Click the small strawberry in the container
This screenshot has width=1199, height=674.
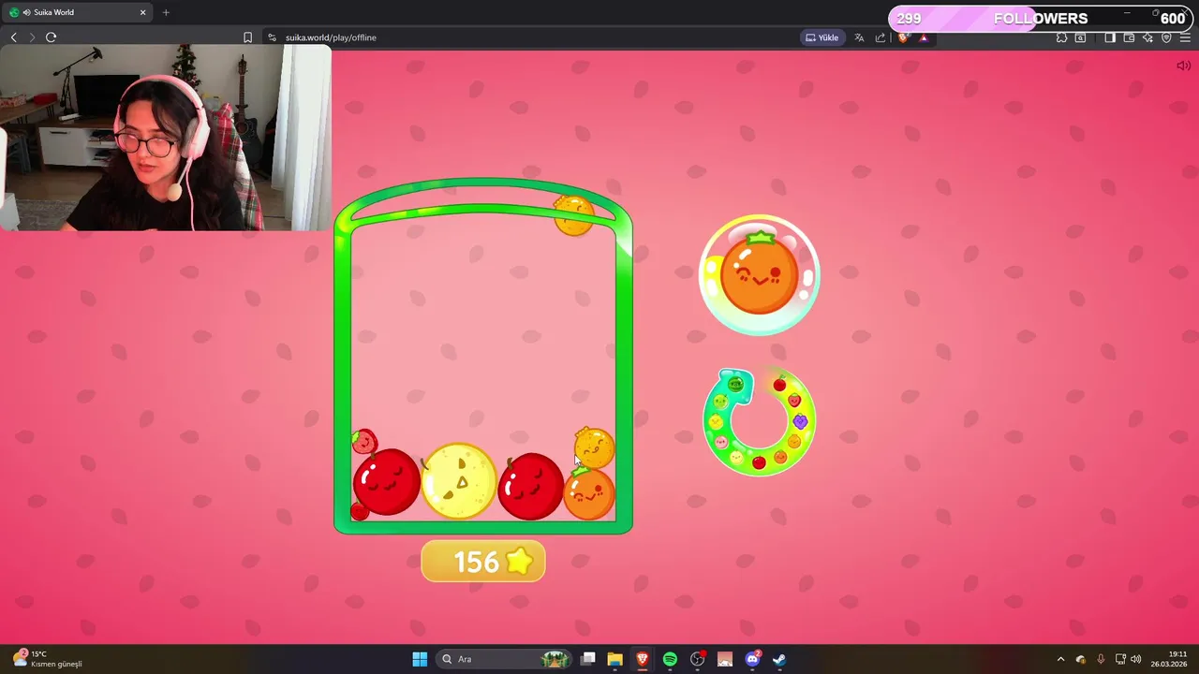pos(364,441)
